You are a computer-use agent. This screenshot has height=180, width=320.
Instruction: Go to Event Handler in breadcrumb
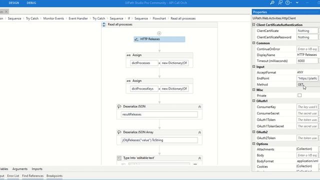(x=78, y=18)
